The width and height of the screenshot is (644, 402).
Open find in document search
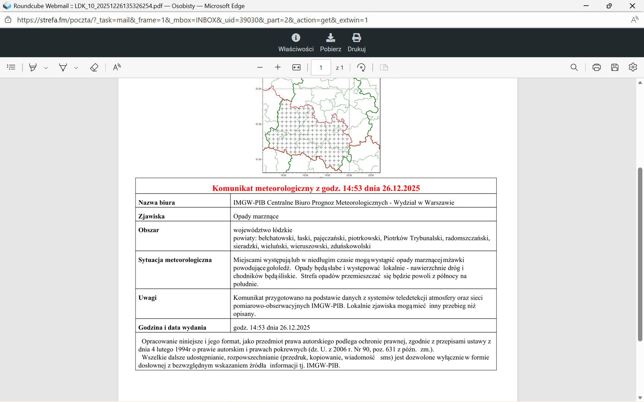(574, 67)
